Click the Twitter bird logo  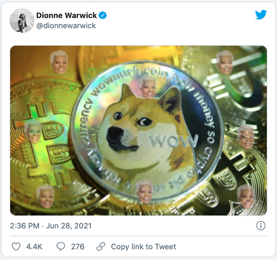click(x=261, y=15)
